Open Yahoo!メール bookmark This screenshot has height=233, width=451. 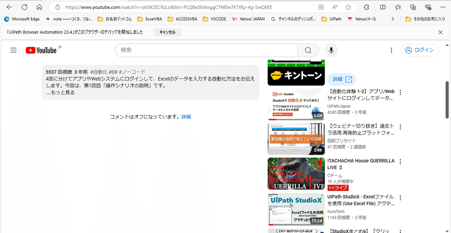click(x=362, y=19)
